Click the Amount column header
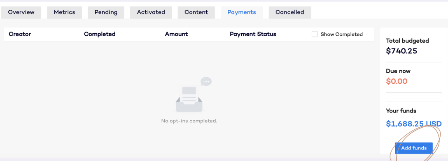The width and height of the screenshot is (448, 161). (176, 34)
